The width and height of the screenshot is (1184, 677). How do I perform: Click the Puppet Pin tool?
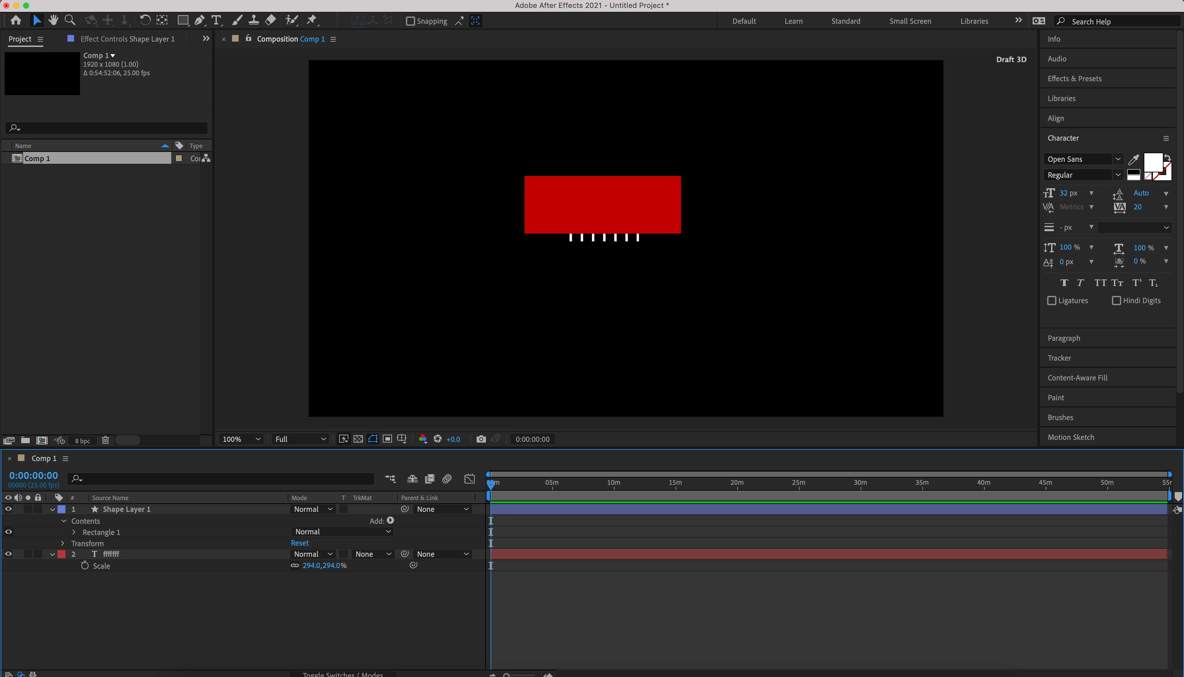(x=311, y=20)
